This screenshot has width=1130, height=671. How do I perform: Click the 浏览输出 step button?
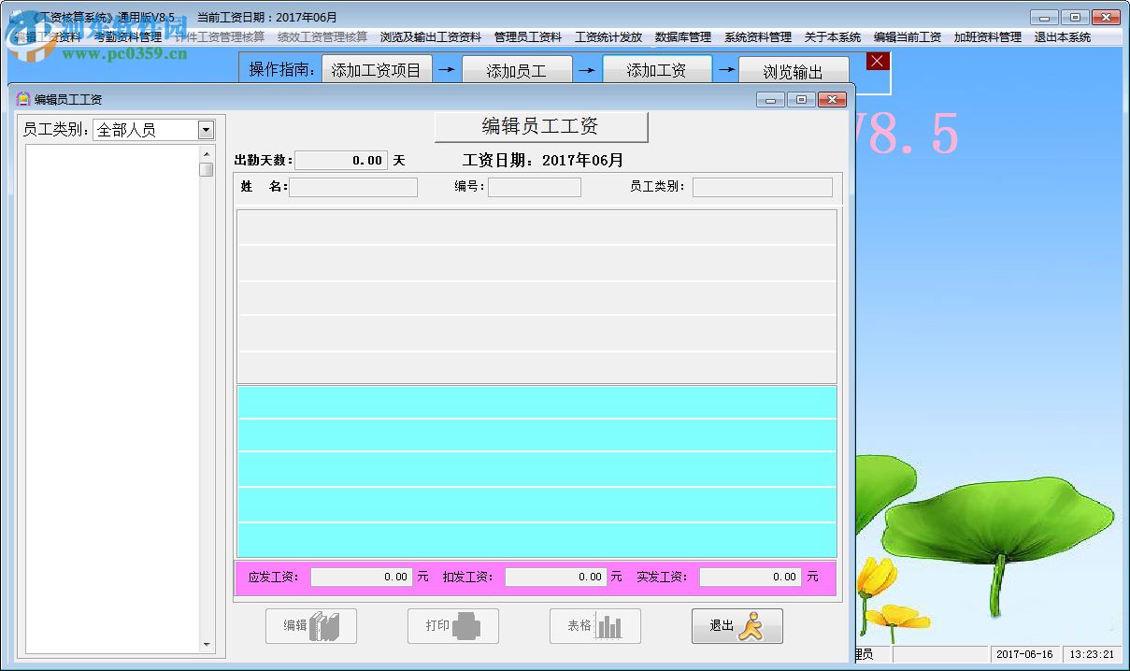click(794, 68)
